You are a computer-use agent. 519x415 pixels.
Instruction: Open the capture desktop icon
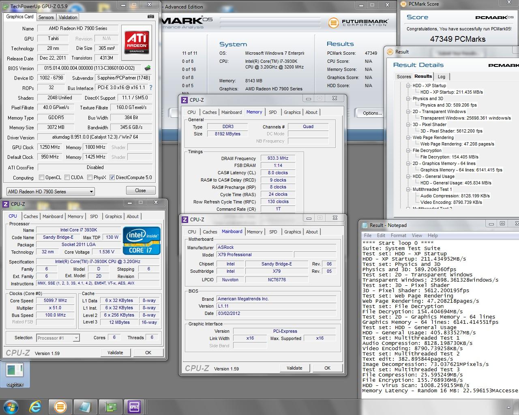15,374
